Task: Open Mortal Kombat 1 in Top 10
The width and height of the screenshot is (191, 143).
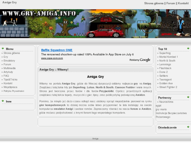Action: click(x=169, y=57)
